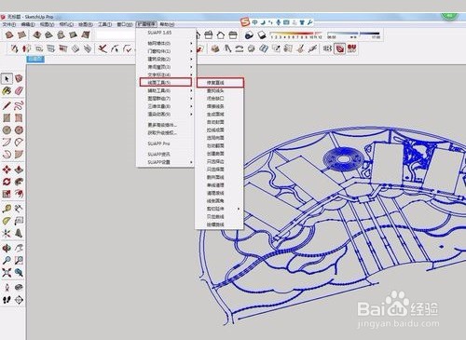Select the Follow Me tool
This screenshot has height=340, width=466.
(19, 182)
